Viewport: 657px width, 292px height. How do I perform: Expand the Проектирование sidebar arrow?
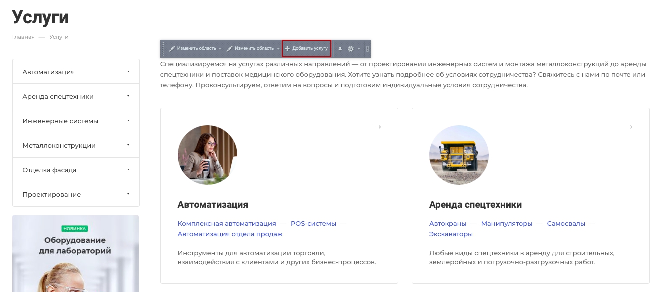coord(128,194)
